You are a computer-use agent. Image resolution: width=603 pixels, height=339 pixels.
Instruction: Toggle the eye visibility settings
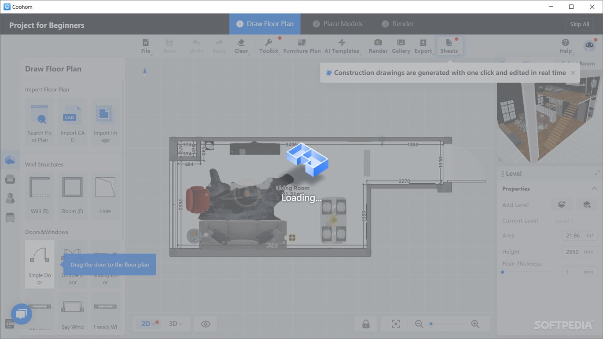point(206,324)
